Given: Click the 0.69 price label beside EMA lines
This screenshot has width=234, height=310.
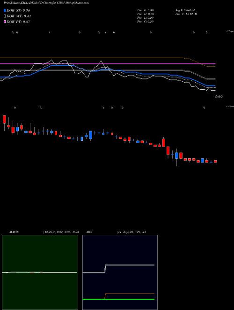Looking at the screenshot, I should pos(219,97).
